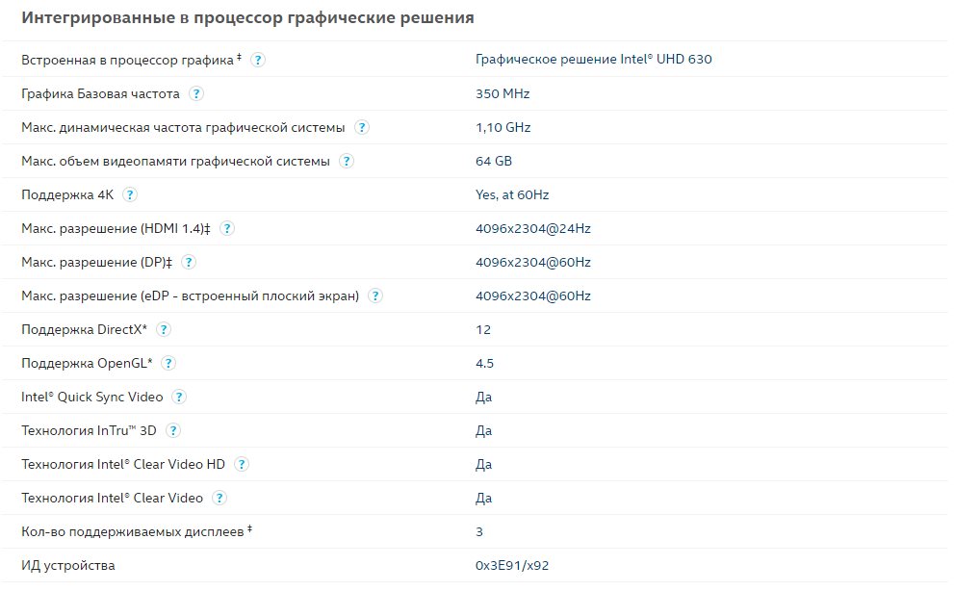Show help for Макс. объем видеопамяти

pos(346,161)
